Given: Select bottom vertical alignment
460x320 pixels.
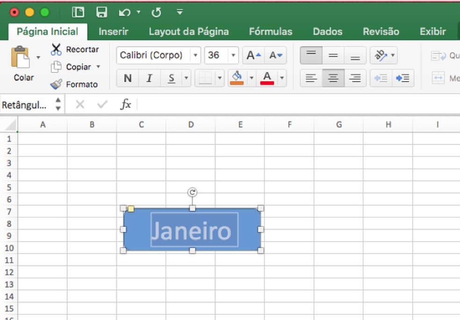Looking at the screenshot, I should [355, 55].
